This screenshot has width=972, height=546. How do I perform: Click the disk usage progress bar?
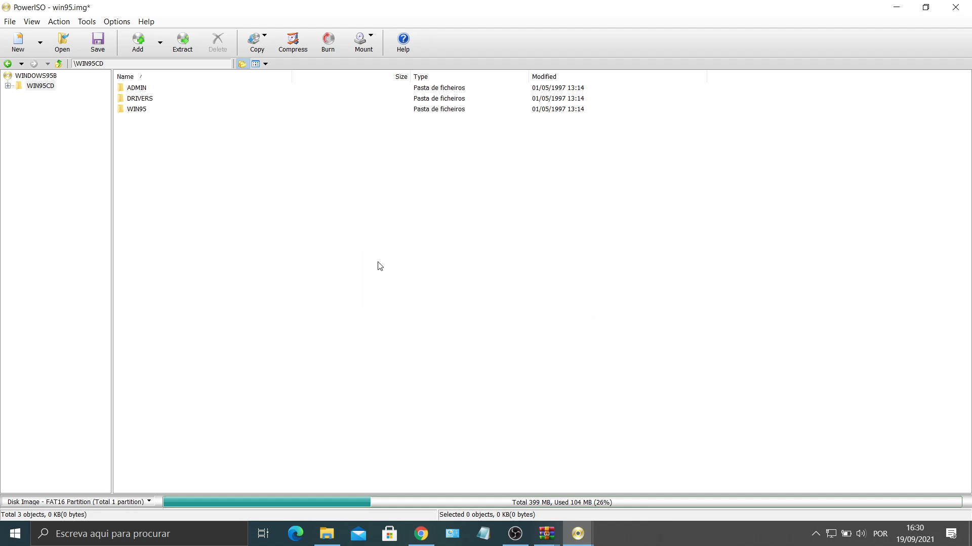coord(562,502)
